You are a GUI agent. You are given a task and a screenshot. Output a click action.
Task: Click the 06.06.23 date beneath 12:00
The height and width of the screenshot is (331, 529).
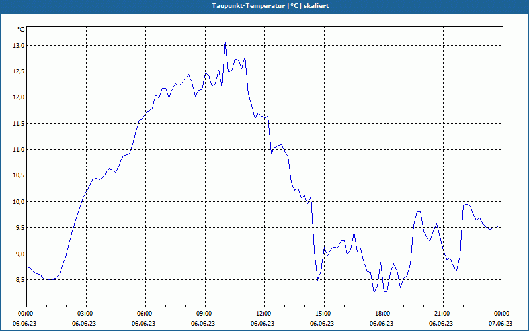tap(263, 324)
